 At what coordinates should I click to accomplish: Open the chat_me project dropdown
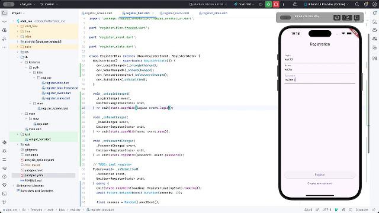(x=28, y=4)
